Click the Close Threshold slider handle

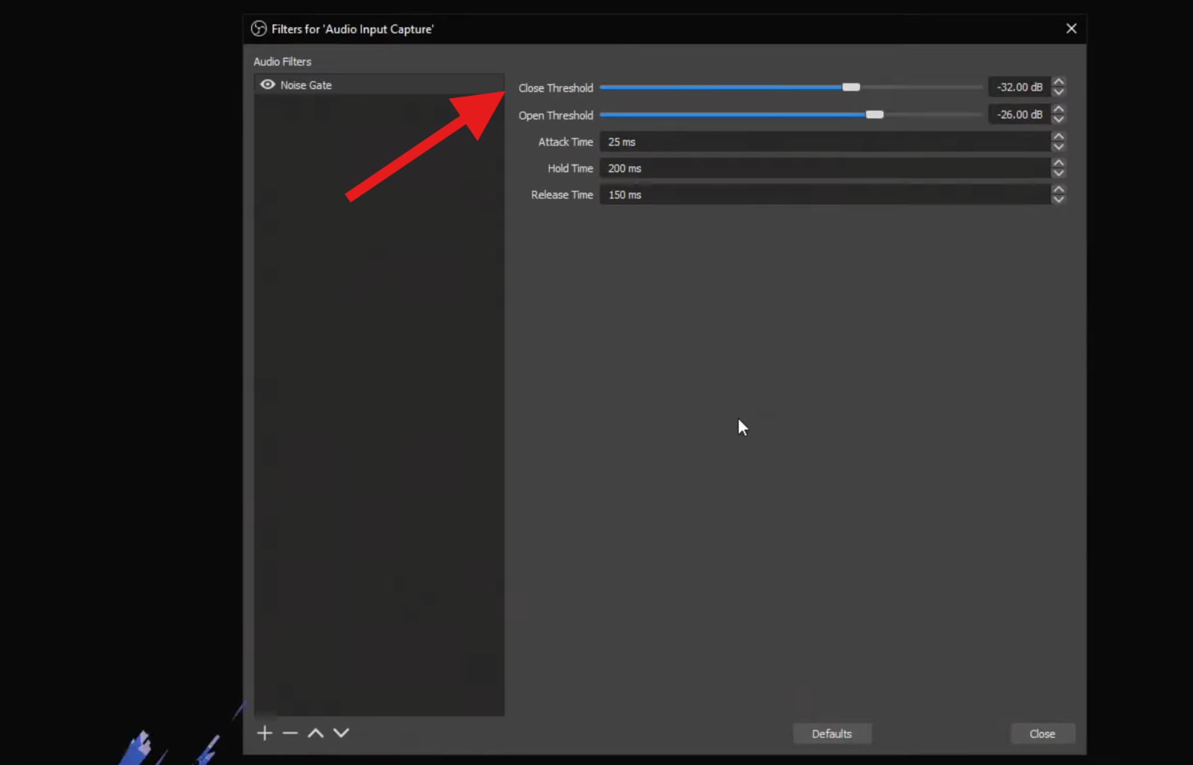click(x=851, y=87)
